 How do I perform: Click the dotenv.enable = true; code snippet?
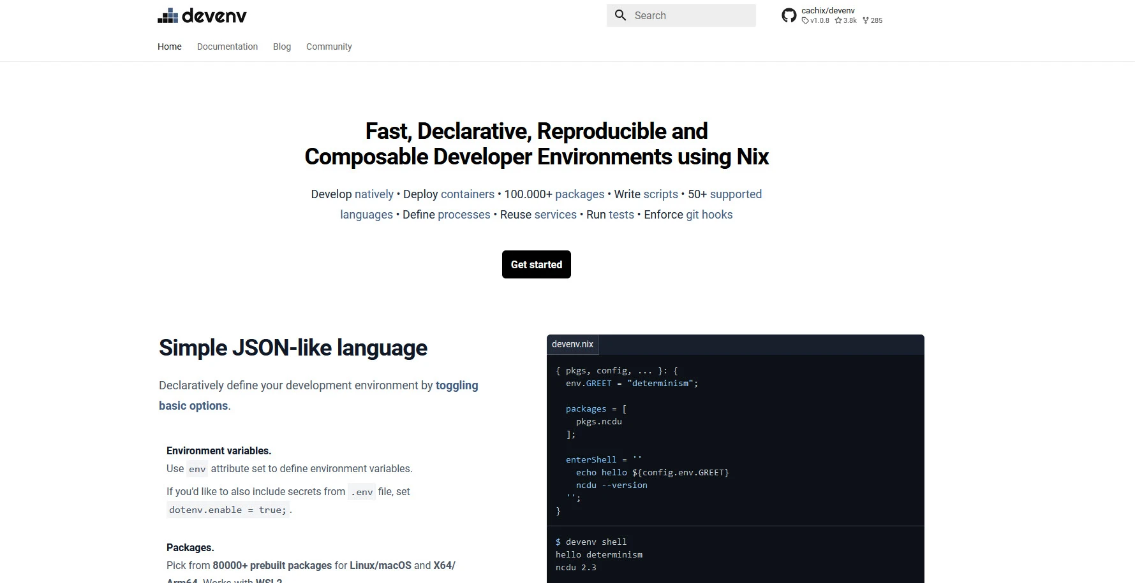[x=228, y=510]
